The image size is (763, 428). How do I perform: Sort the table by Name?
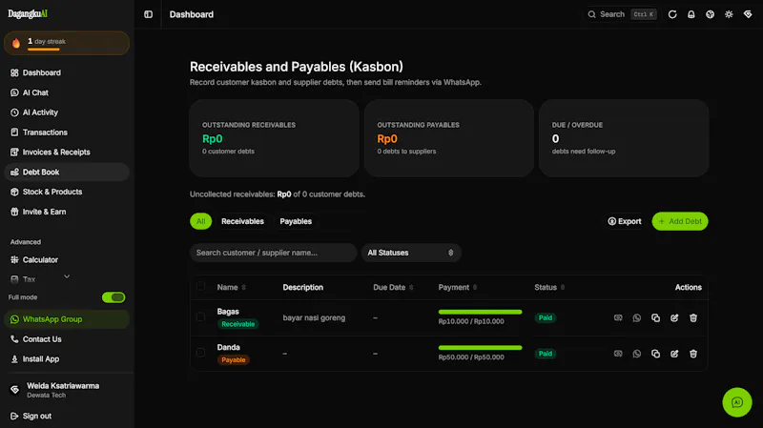pyautogui.click(x=231, y=288)
